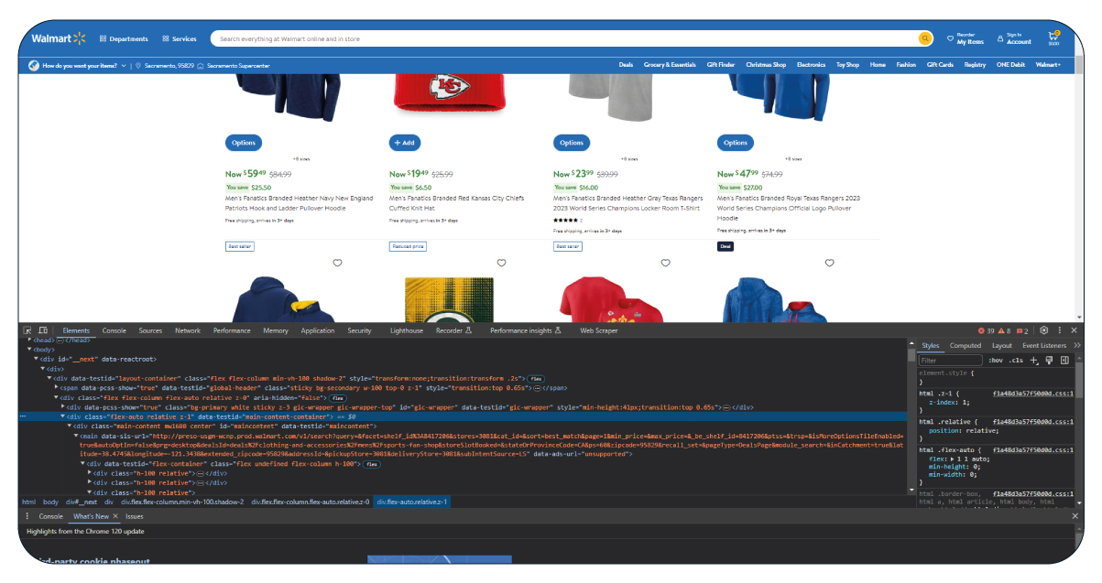Open the Application panel tab
The height and width of the screenshot is (583, 1102).
[x=318, y=330]
